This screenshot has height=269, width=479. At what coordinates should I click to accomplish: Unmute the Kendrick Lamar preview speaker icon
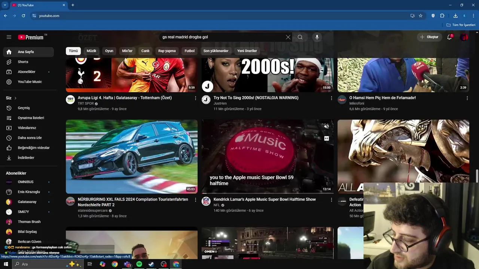click(x=326, y=127)
